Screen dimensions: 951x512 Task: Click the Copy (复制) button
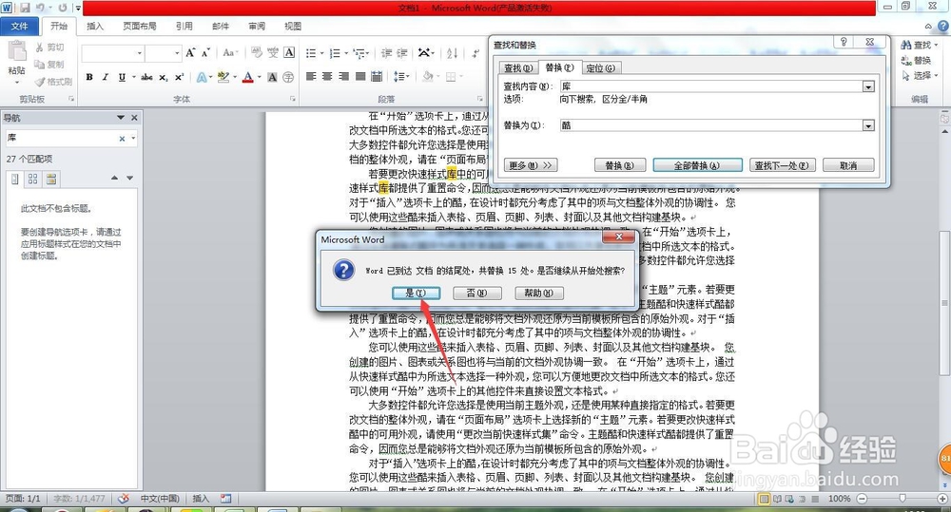(49, 65)
